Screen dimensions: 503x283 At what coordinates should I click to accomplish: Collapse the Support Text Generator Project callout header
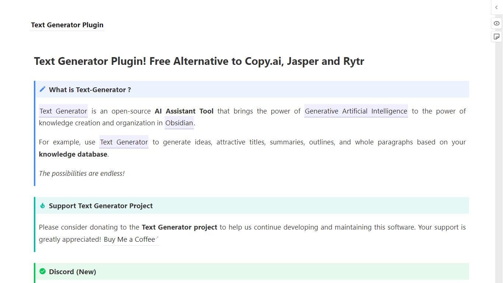tap(101, 206)
